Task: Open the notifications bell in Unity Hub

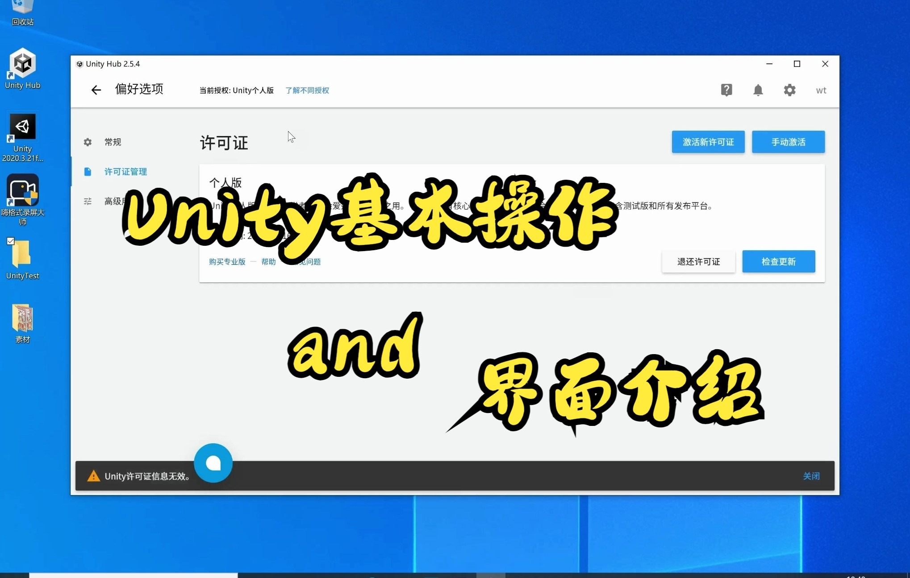Action: [x=758, y=90]
